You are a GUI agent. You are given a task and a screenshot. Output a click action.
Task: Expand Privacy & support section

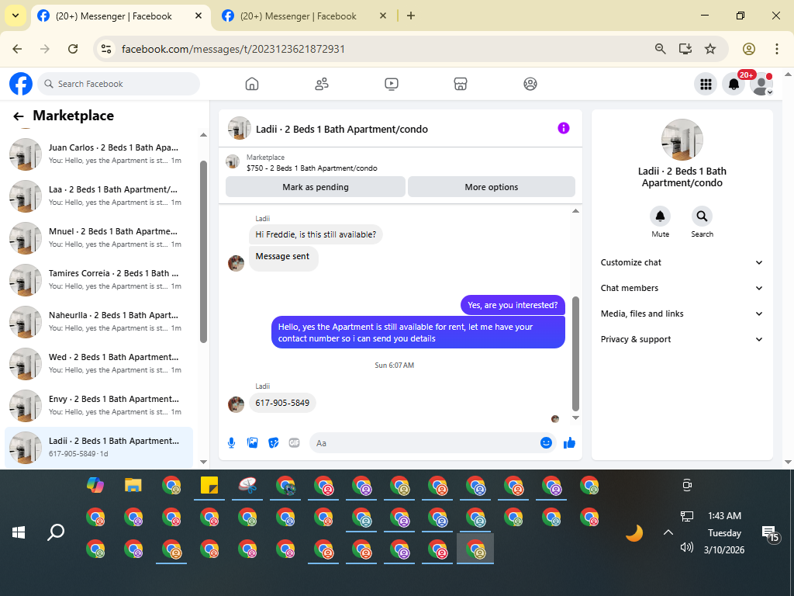coord(682,339)
